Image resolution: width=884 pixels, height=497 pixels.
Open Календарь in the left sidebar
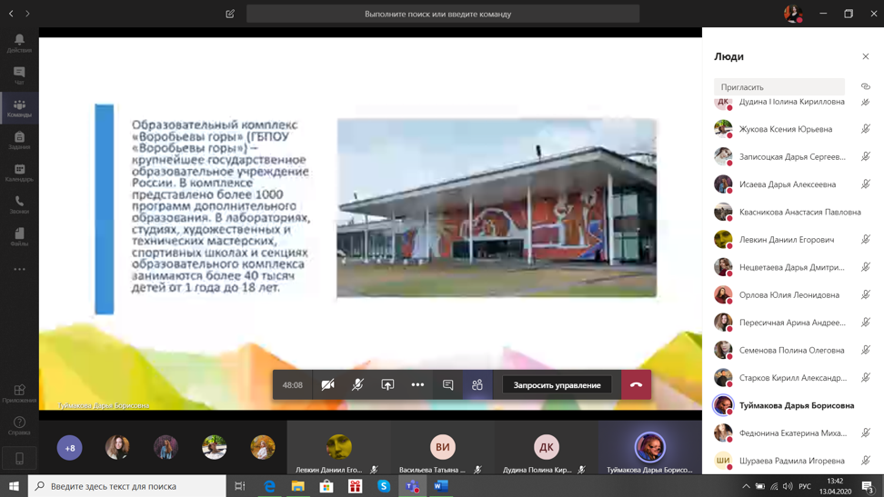(19, 173)
